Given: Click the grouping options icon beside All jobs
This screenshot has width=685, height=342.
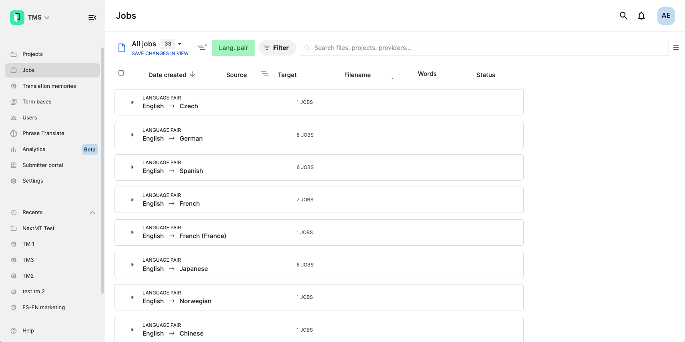Looking at the screenshot, I should coord(202,48).
